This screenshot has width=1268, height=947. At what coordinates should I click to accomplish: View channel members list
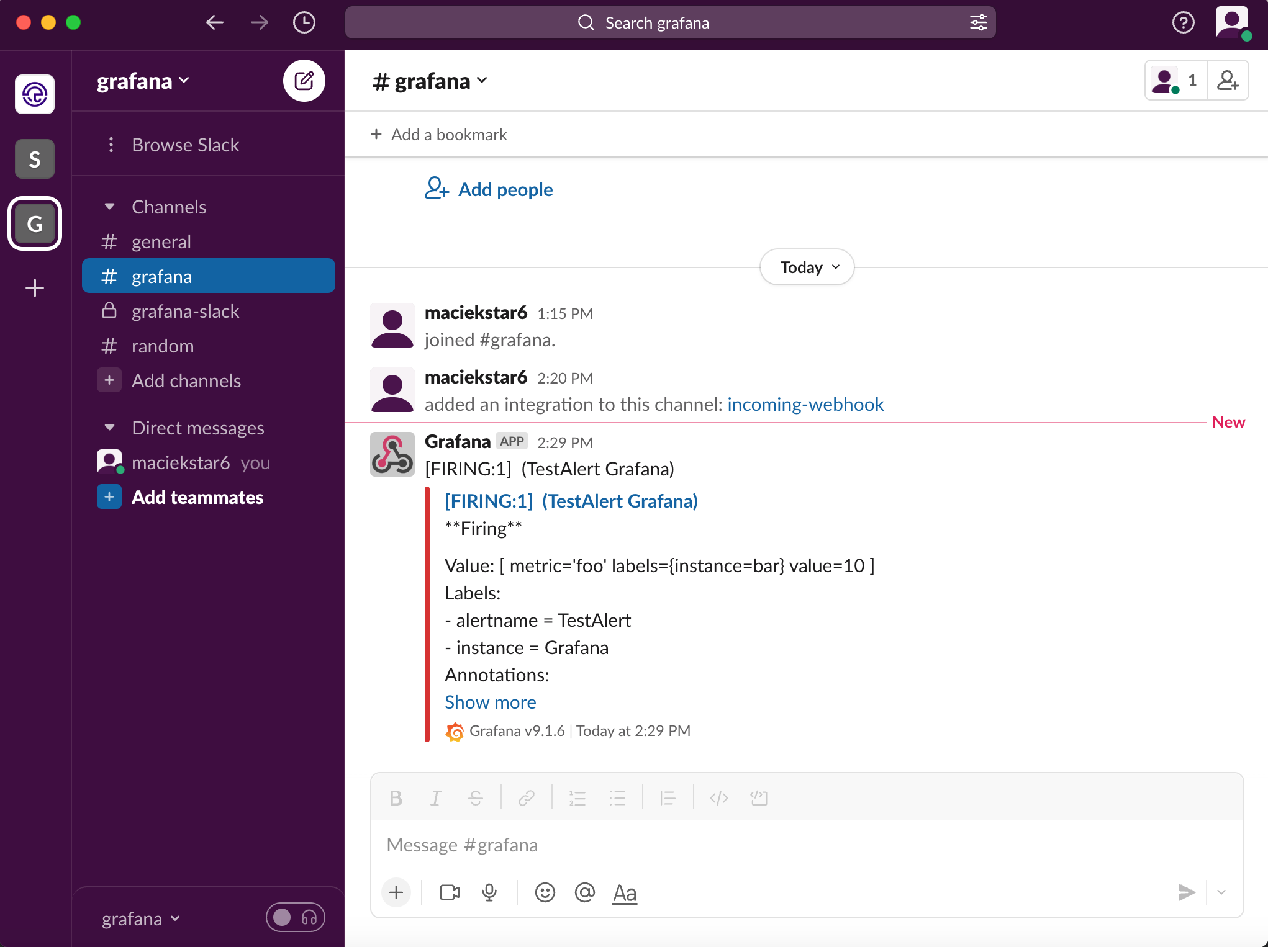1175,80
